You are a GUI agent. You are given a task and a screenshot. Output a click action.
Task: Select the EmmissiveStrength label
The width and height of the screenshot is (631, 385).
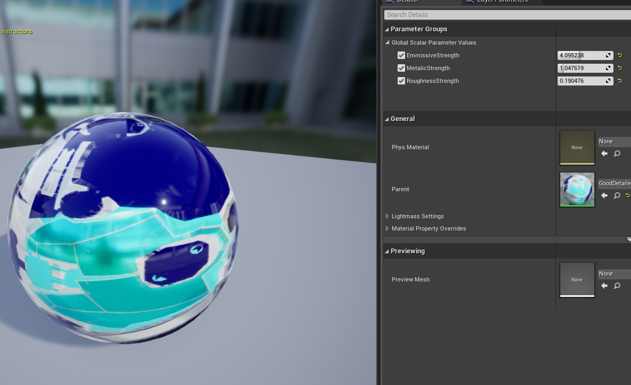[x=433, y=55]
